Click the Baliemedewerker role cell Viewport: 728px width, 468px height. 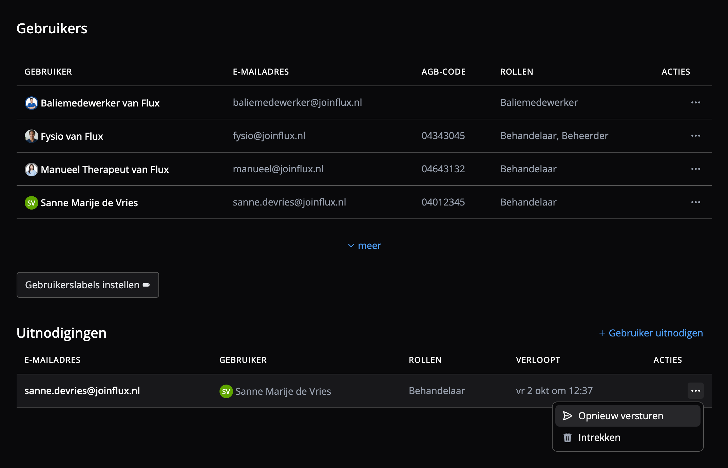point(539,102)
